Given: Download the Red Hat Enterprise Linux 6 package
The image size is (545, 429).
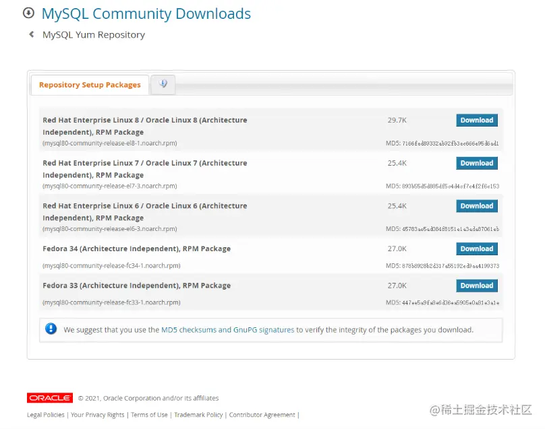Looking at the screenshot, I should pos(476,206).
